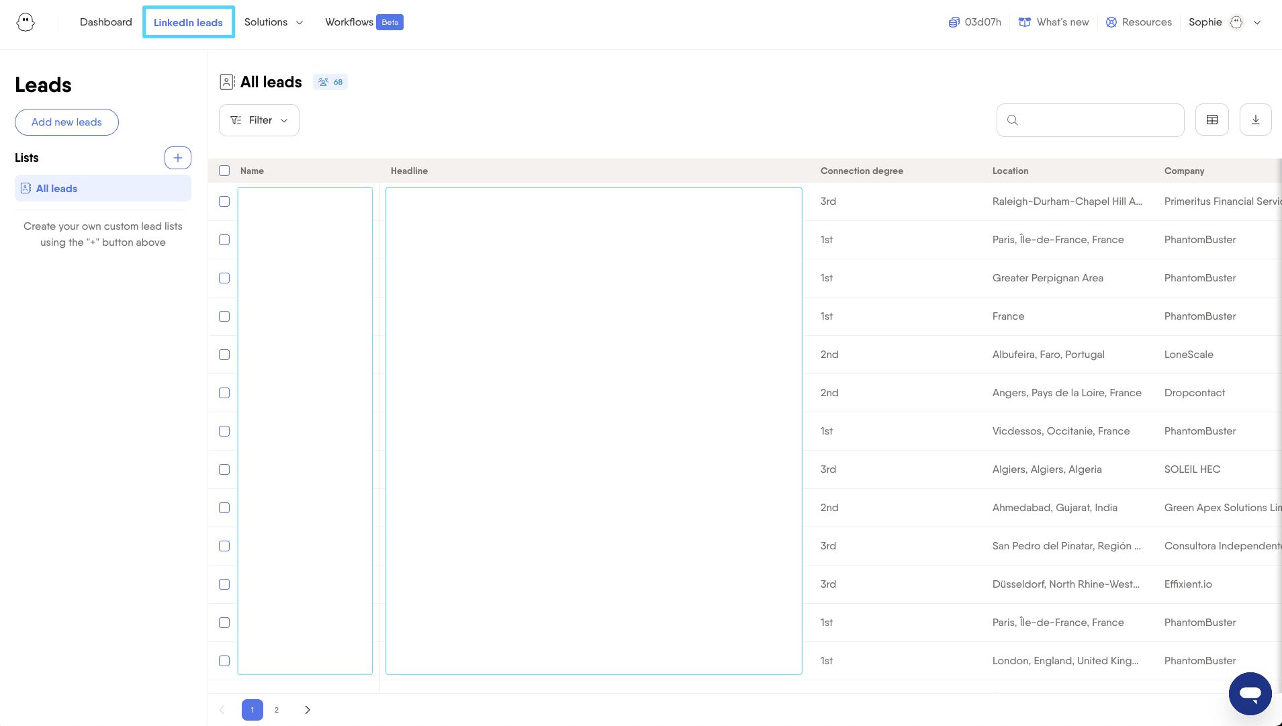Go to next page arrow

click(x=308, y=710)
